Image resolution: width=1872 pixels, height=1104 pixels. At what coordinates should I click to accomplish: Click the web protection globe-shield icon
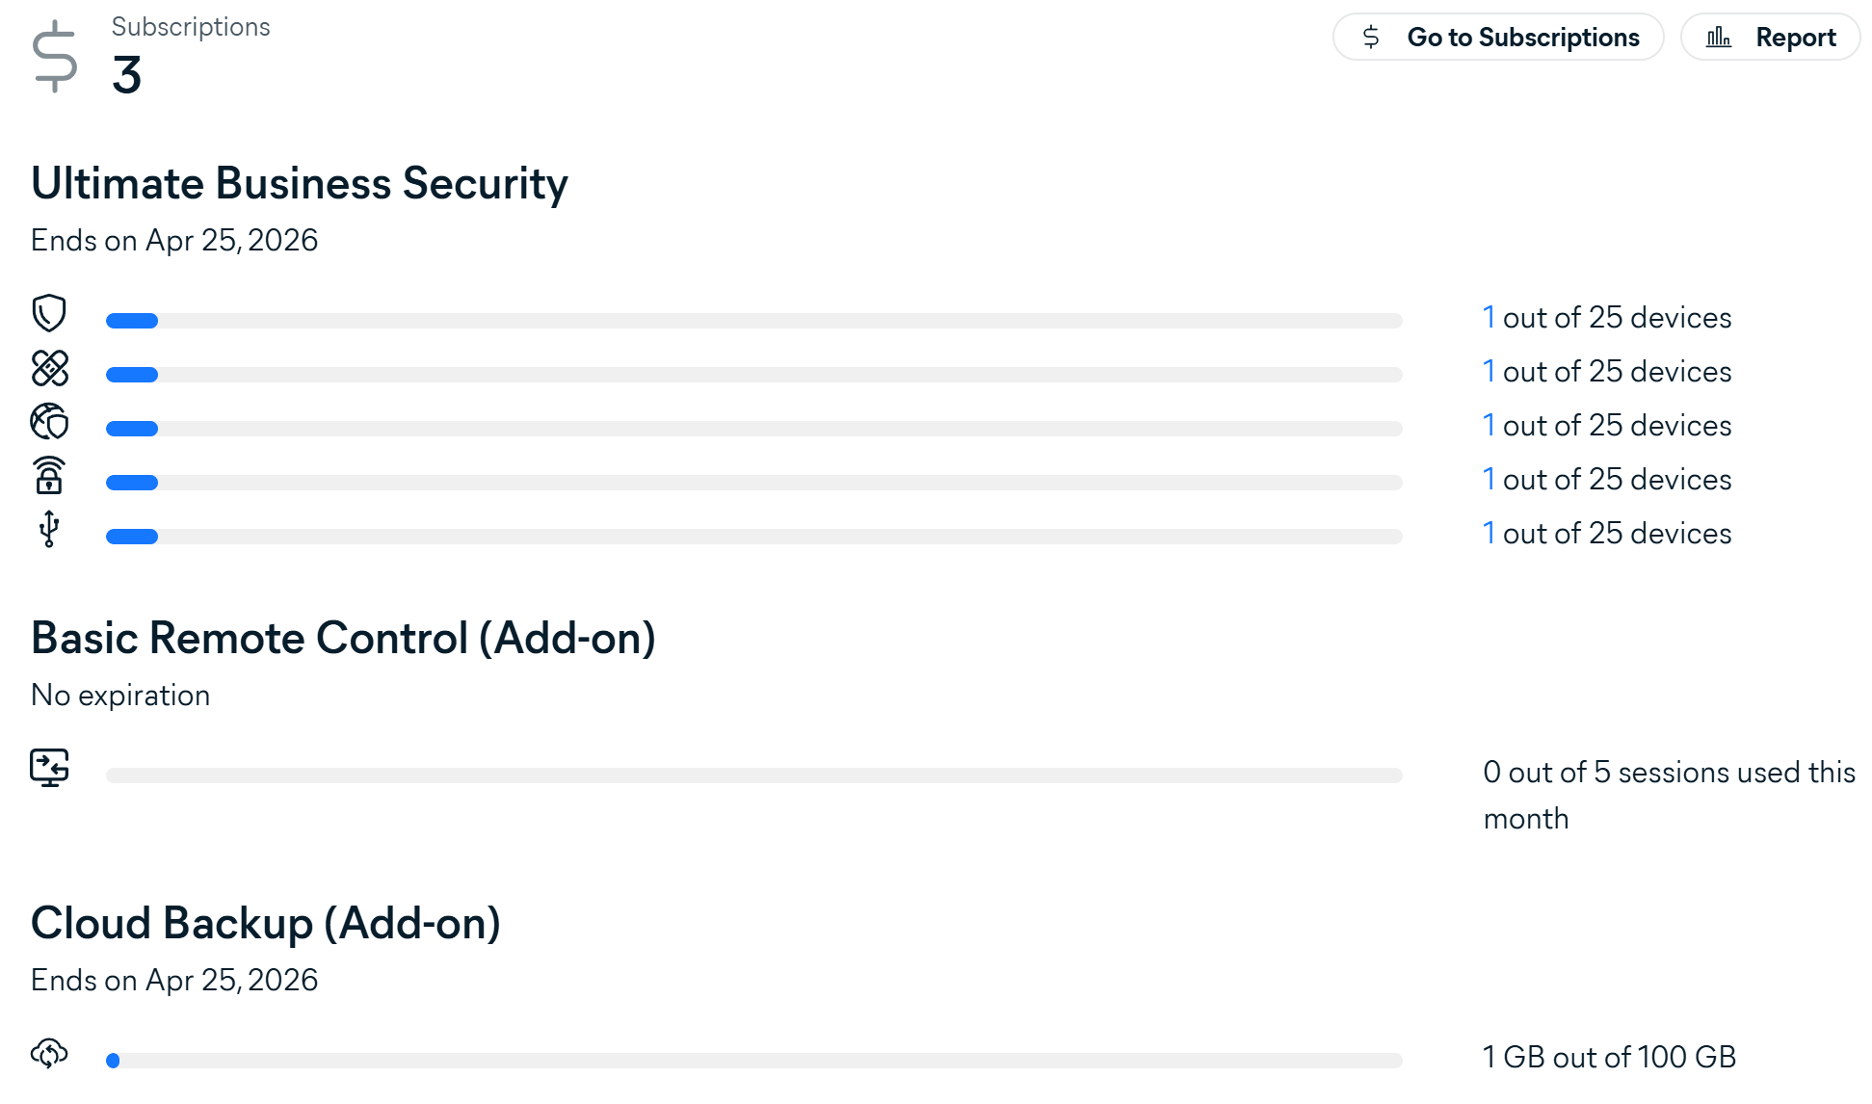[49, 422]
